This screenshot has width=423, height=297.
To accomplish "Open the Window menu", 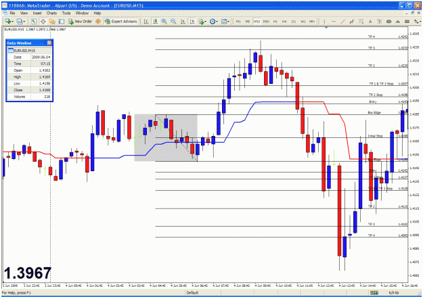I will tap(82, 13).
